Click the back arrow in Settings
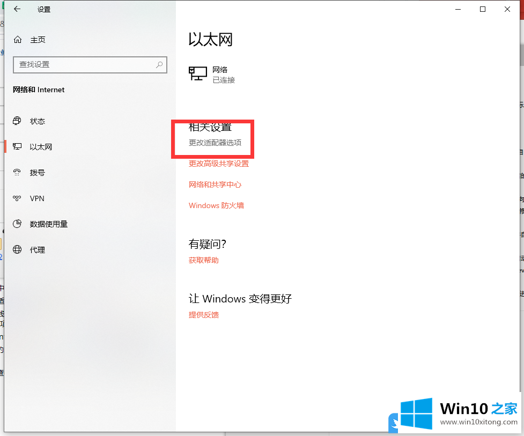Screen dimensions: 524x436 pyautogui.click(x=17, y=9)
